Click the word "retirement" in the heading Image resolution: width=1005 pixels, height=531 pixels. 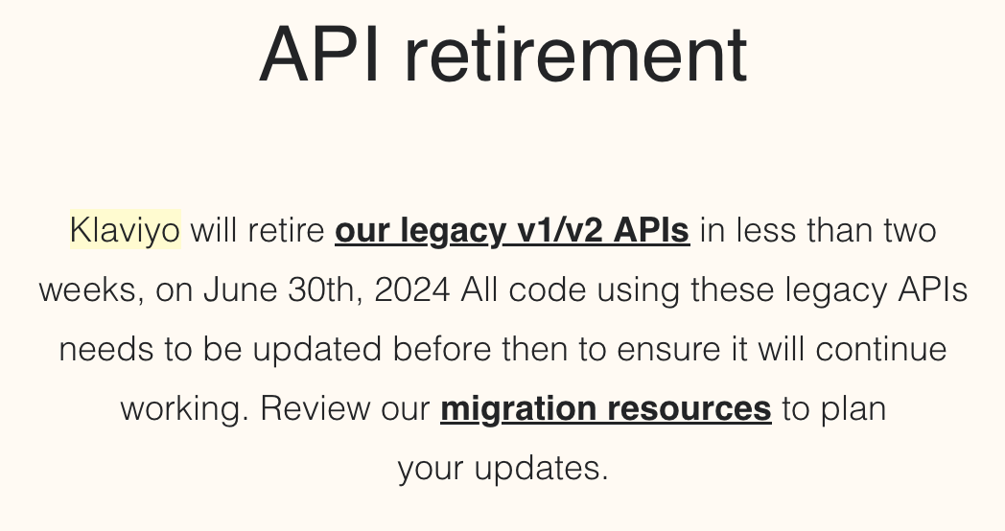point(575,55)
